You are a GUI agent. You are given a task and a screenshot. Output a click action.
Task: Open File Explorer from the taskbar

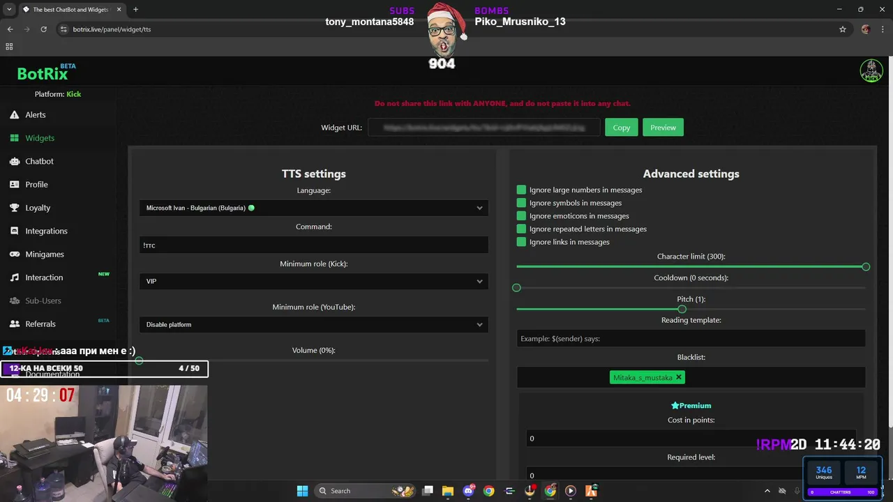448,491
